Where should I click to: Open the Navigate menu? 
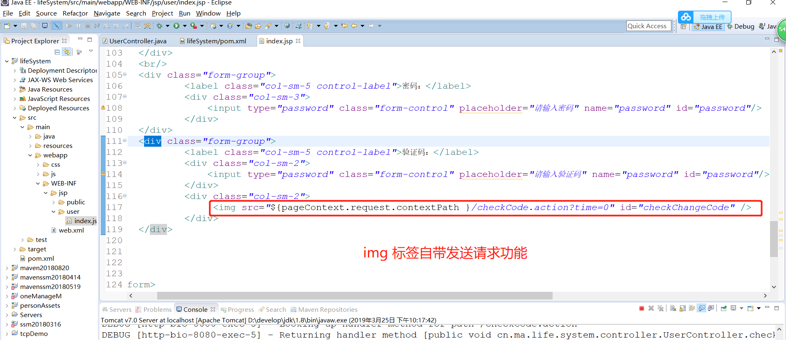tap(107, 13)
